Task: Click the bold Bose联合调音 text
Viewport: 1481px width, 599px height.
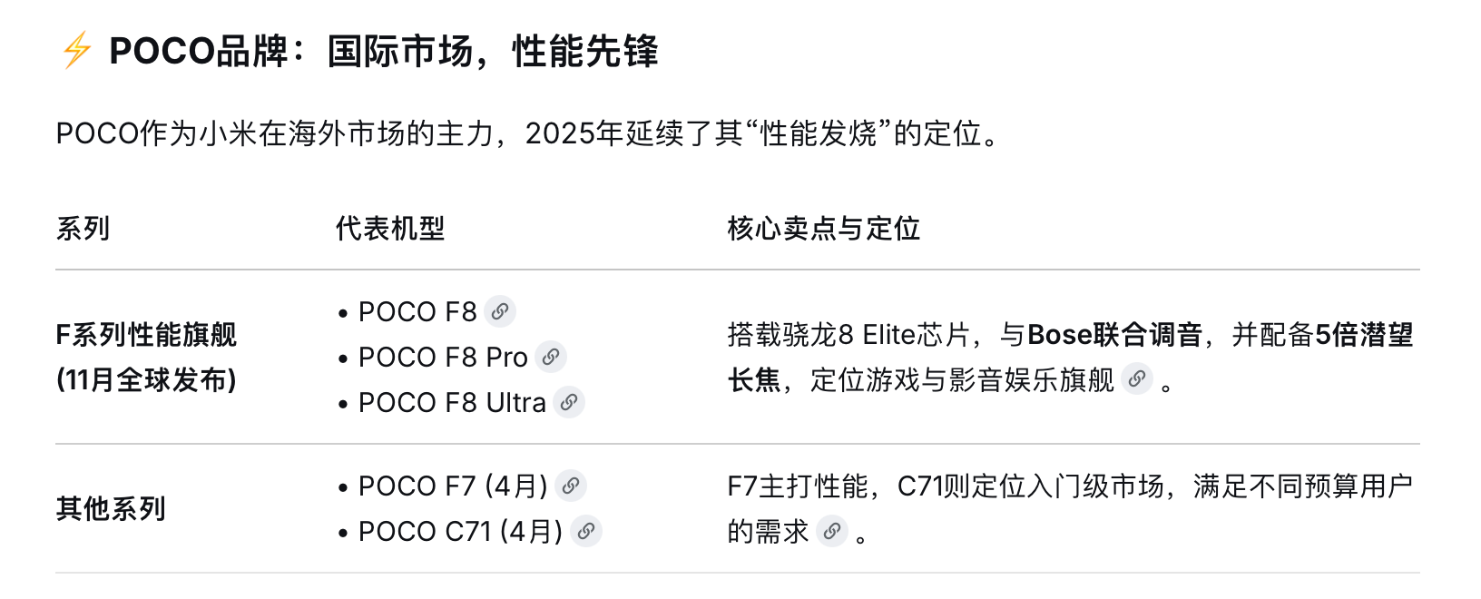Action: point(1114,335)
